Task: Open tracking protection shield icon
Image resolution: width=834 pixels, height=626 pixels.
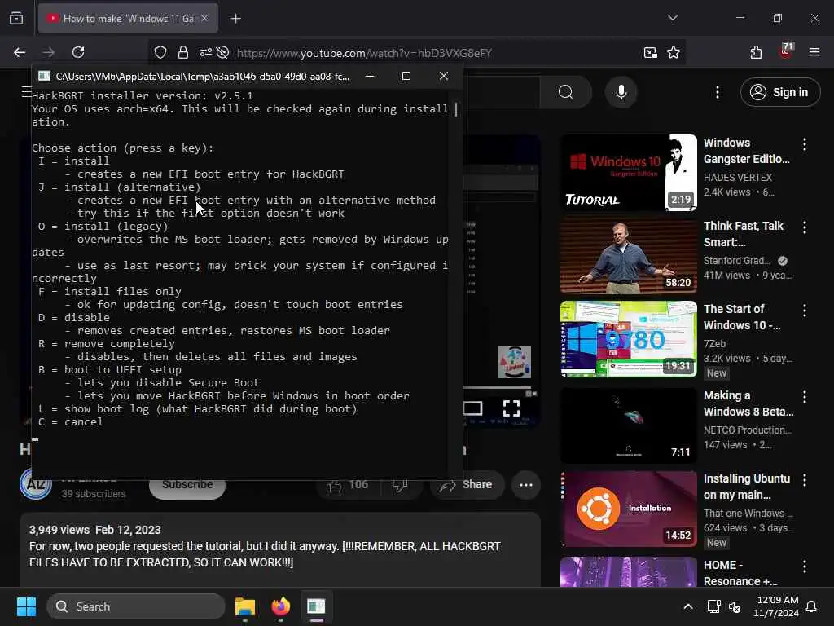Action: (160, 52)
